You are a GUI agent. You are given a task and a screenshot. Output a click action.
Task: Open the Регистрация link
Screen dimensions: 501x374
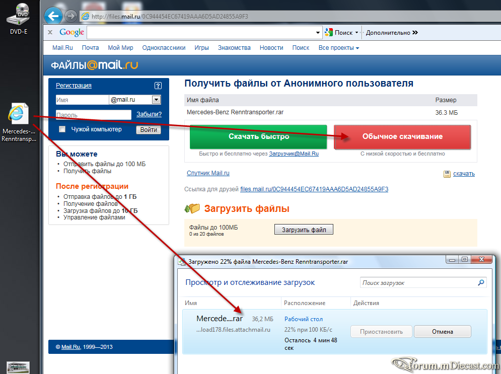(74, 85)
